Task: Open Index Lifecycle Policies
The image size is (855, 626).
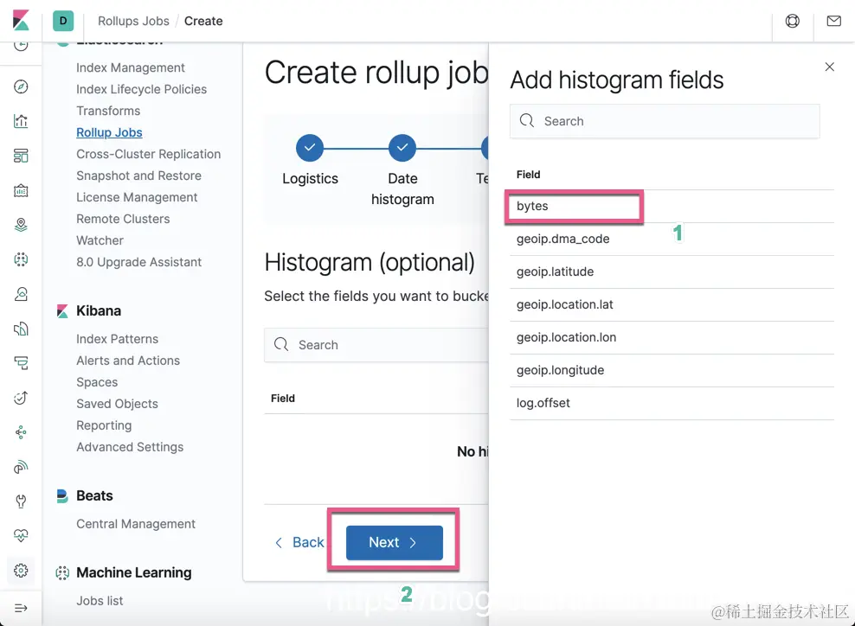Action: 141,89
